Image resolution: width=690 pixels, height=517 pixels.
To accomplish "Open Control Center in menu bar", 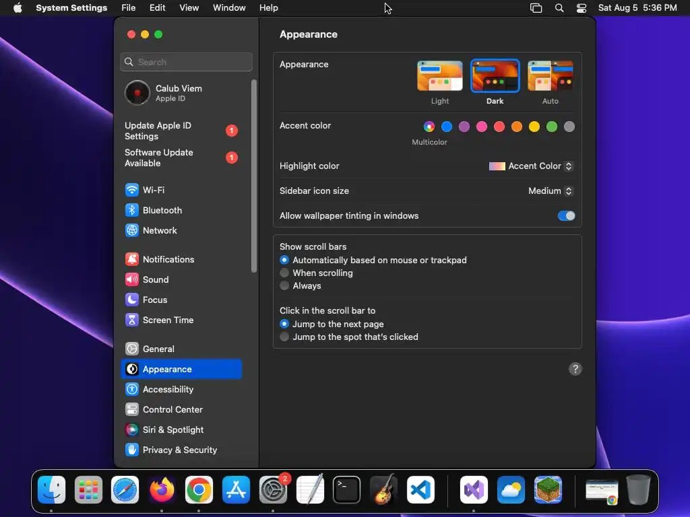I will [582, 8].
